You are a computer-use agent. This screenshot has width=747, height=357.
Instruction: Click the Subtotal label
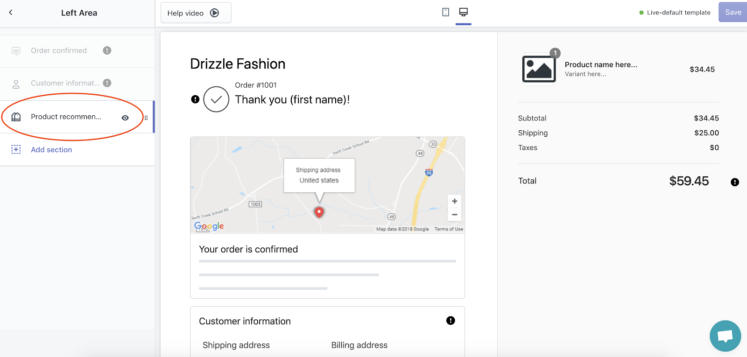pyautogui.click(x=532, y=119)
